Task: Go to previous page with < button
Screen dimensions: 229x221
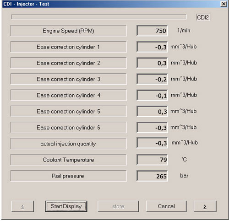Action: [x=22, y=206]
